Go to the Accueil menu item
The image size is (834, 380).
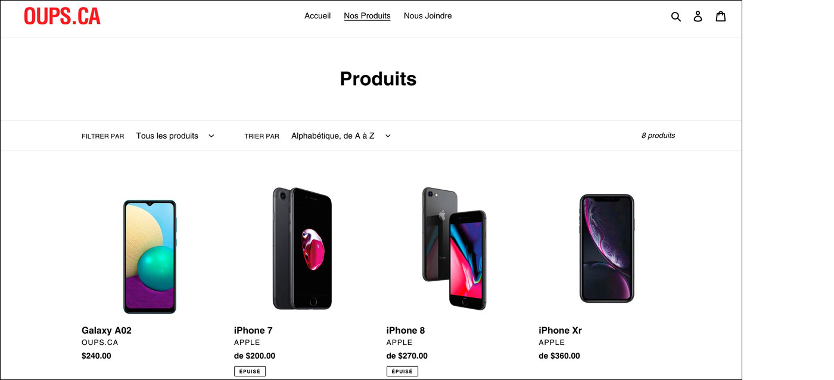[x=318, y=16]
